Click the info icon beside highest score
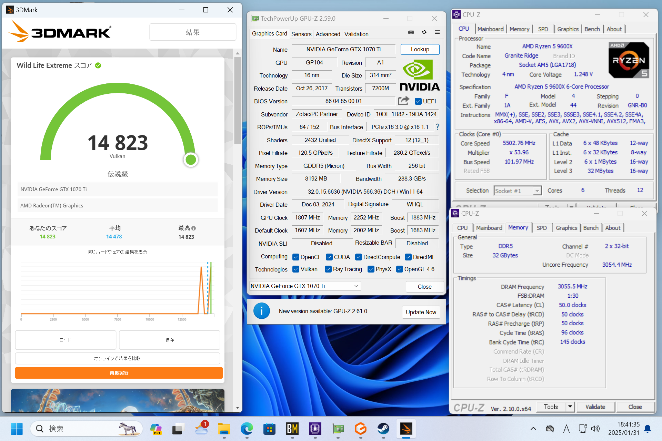The image size is (662, 441). click(x=193, y=228)
